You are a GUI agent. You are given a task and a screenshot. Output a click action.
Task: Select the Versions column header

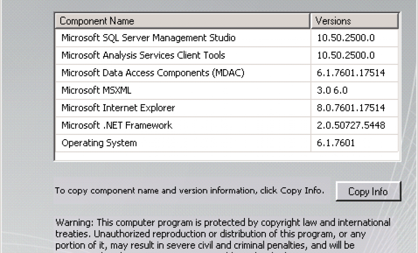point(354,21)
